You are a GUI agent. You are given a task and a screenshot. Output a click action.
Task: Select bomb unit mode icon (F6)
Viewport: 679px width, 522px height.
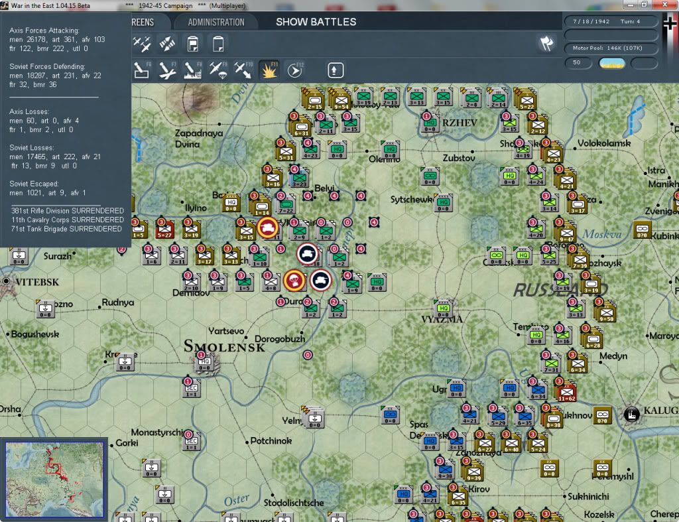tap(142, 70)
